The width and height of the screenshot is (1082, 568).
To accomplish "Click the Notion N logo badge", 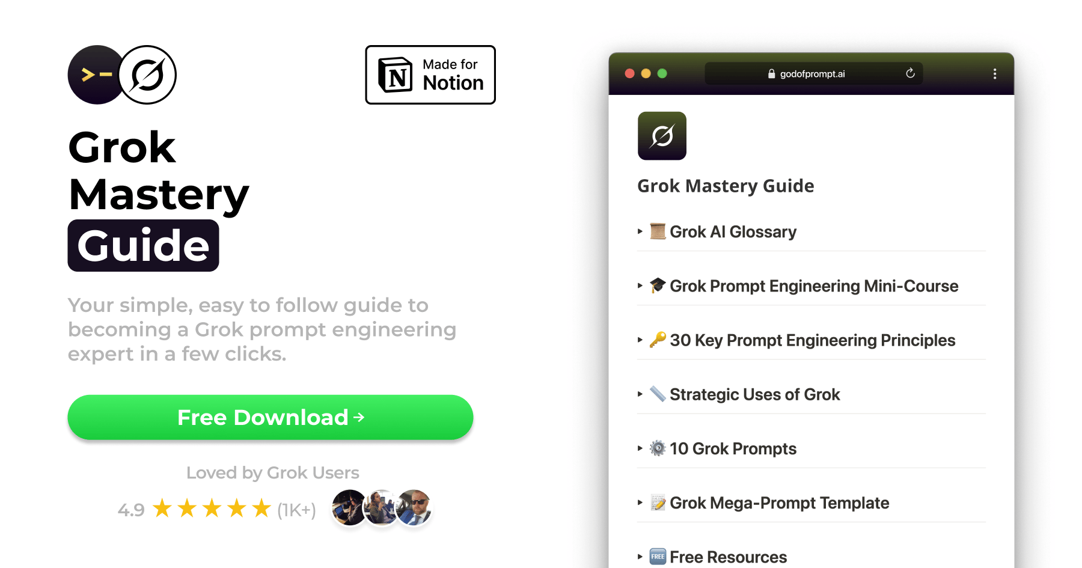I will click(x=395, y=75).
